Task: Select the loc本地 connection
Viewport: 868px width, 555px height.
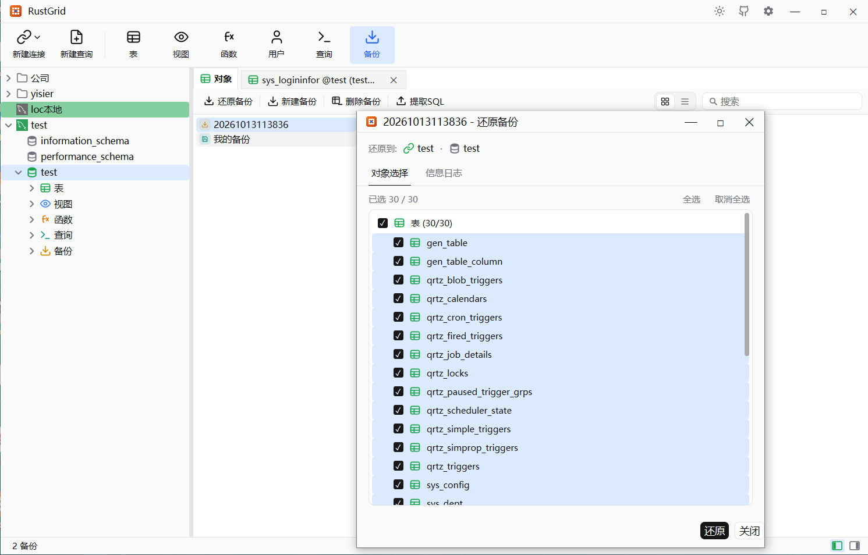Action: 95,109
